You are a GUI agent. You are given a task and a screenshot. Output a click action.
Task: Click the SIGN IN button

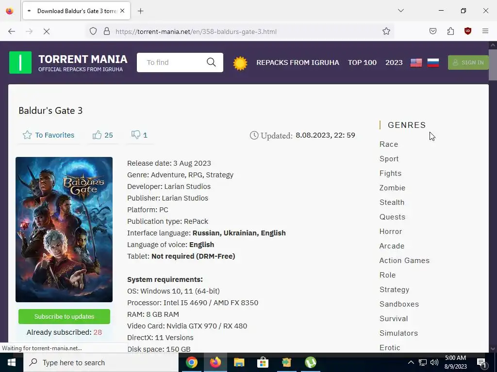[468, 62]
